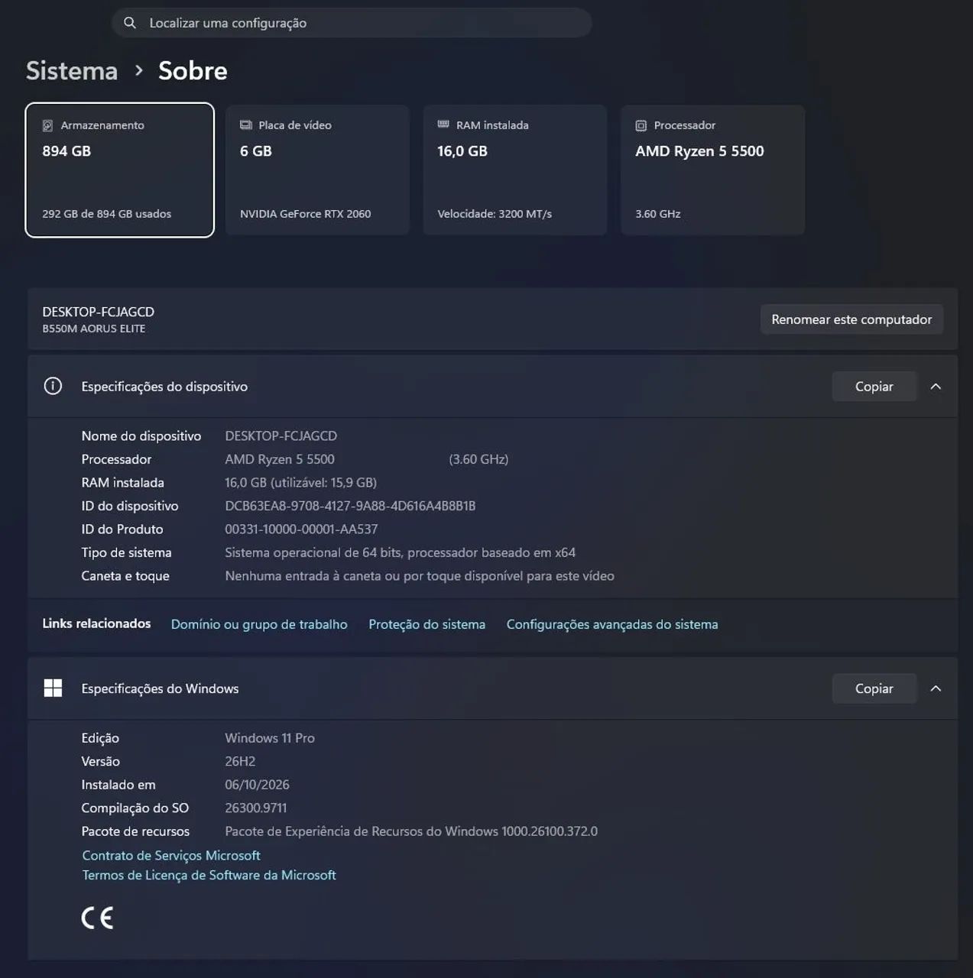This screenshot has height=978, width=973.
Task: Click the Compilação do SO label
Action: [135, 808]
